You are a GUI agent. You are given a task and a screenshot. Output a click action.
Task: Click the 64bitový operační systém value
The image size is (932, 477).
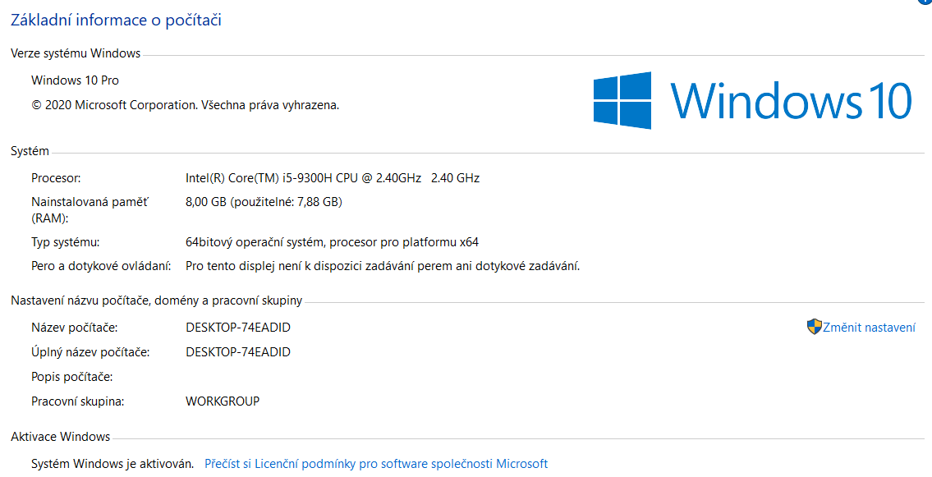tap(332, 242)
